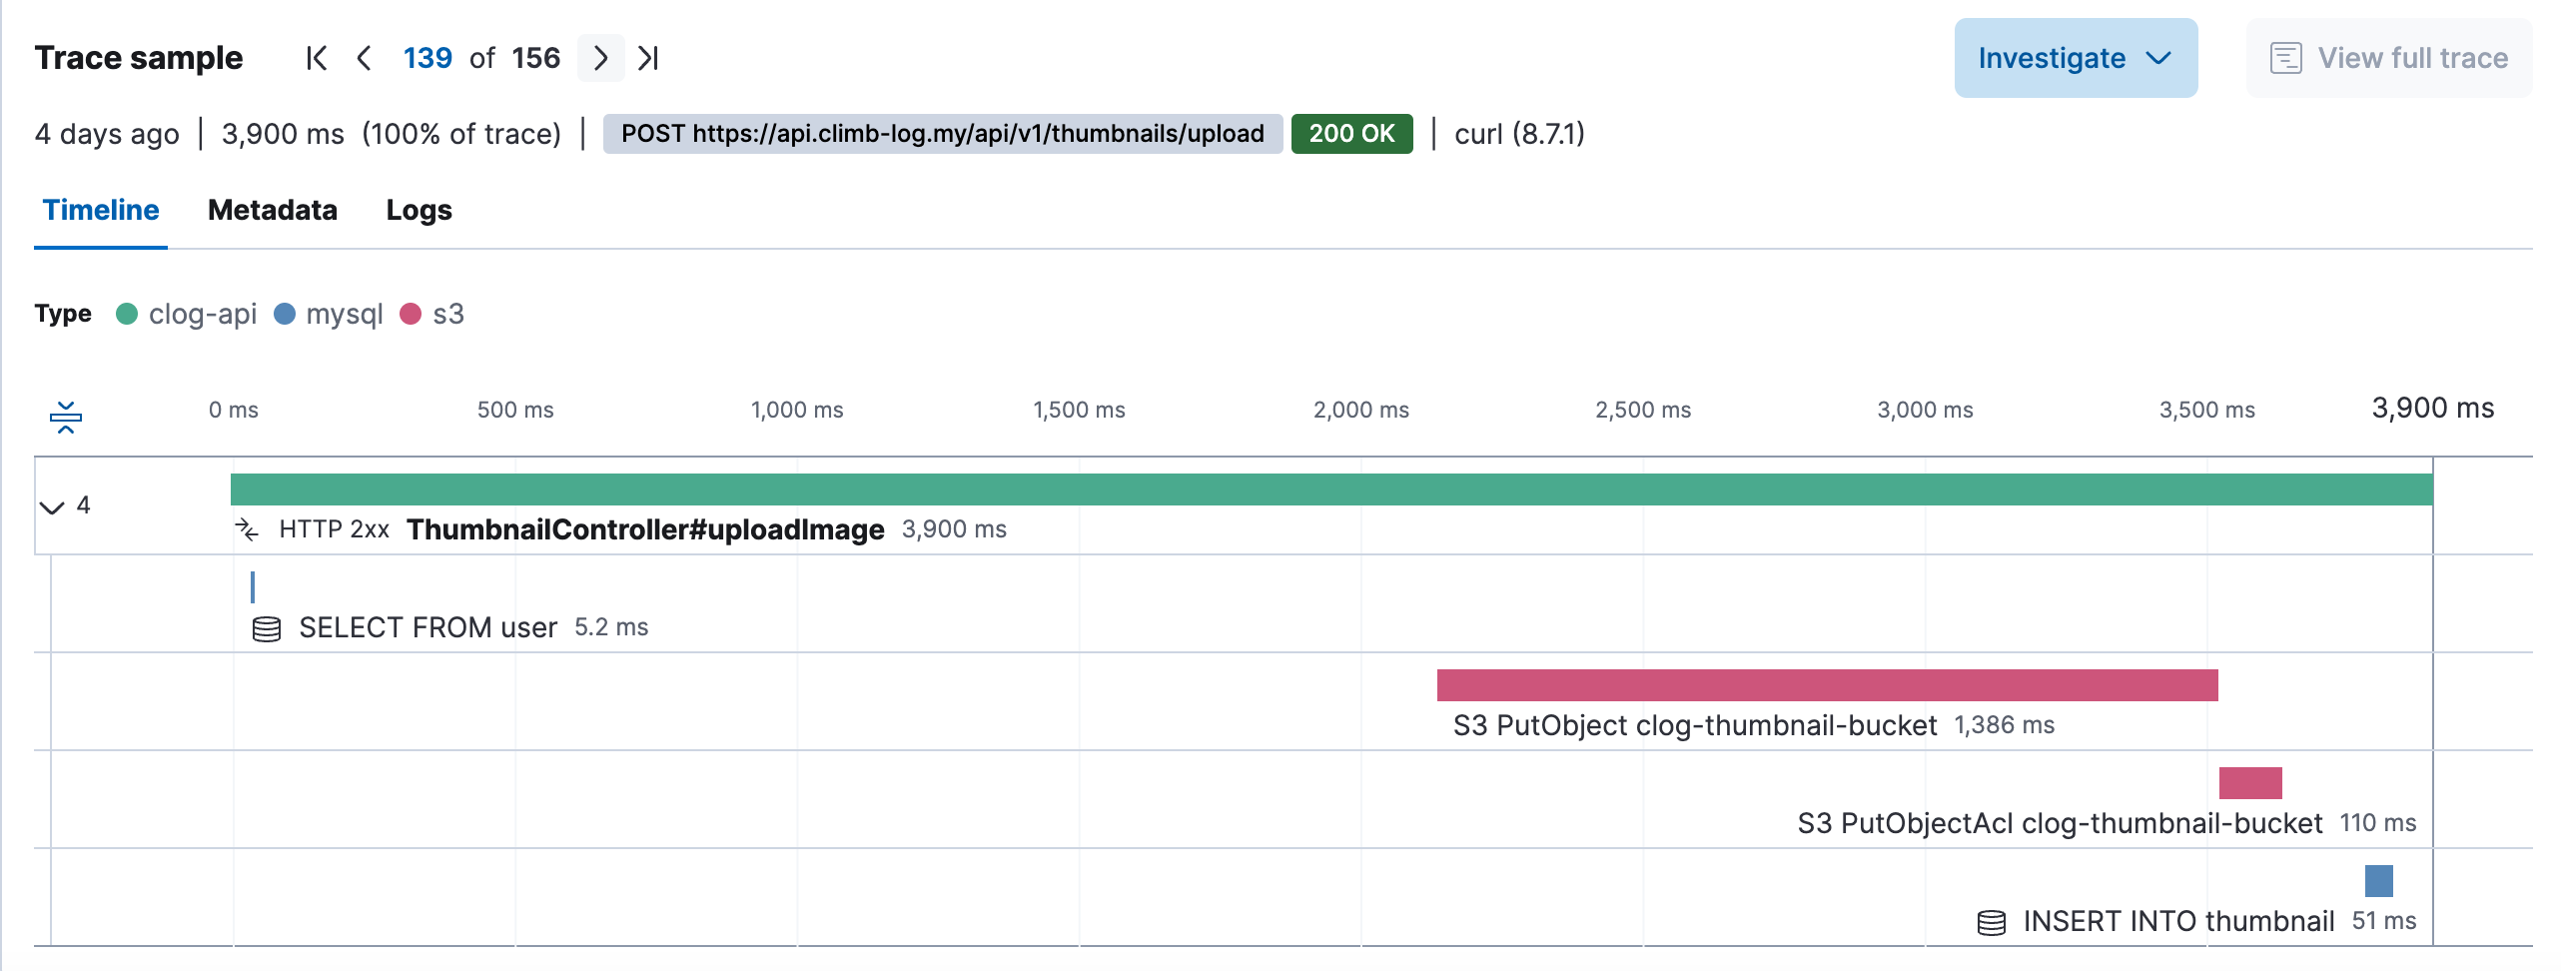Image resolution: width=2561 pixels, height=971 pixels.
Task: Click the POST thumbnails upload URL badge
Action: pyautogui.click(x=943, y=133)
